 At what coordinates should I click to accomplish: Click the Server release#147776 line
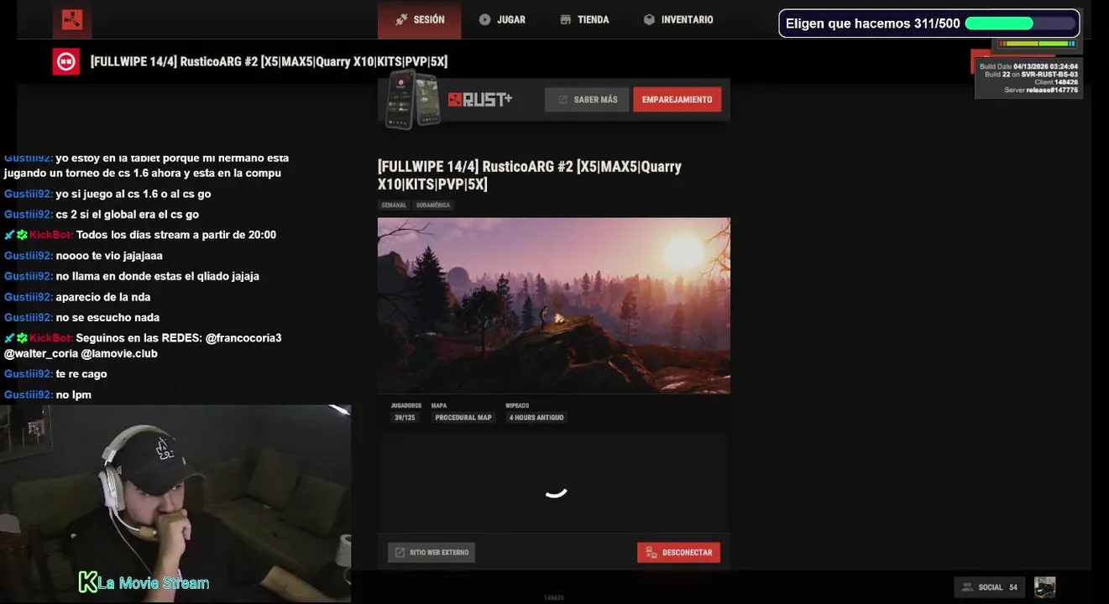point(1041,90)
